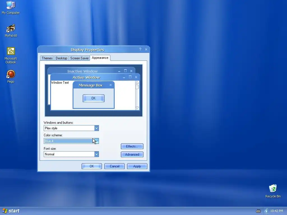The width and height of the screenshot is (287, 215).
Task: Click the Window Text in preview
Action: [x=60, y=83]
